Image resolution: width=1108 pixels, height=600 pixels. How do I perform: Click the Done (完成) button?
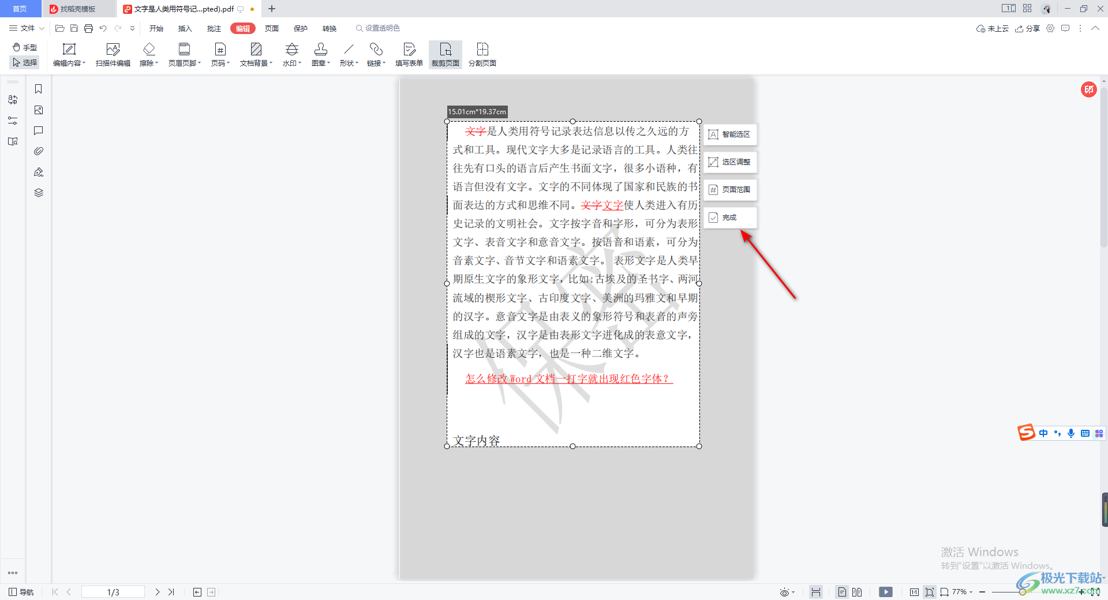point(730,217)
